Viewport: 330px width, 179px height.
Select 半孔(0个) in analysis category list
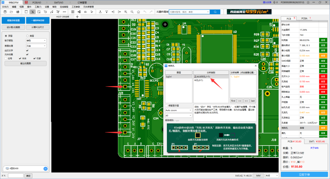(199, 80)
